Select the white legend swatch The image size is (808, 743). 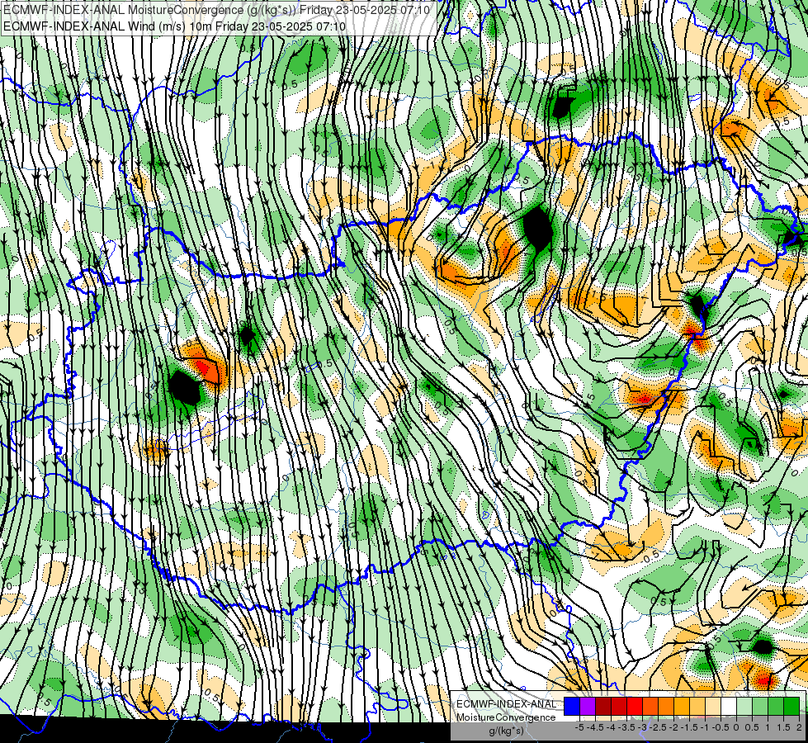[x=729, y=707]
